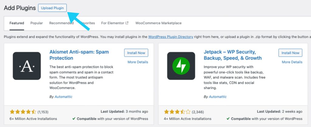Click the Automattic author link under Jetpack
Image resolution: width=311 pixels, height=127 pixels.
218,97
